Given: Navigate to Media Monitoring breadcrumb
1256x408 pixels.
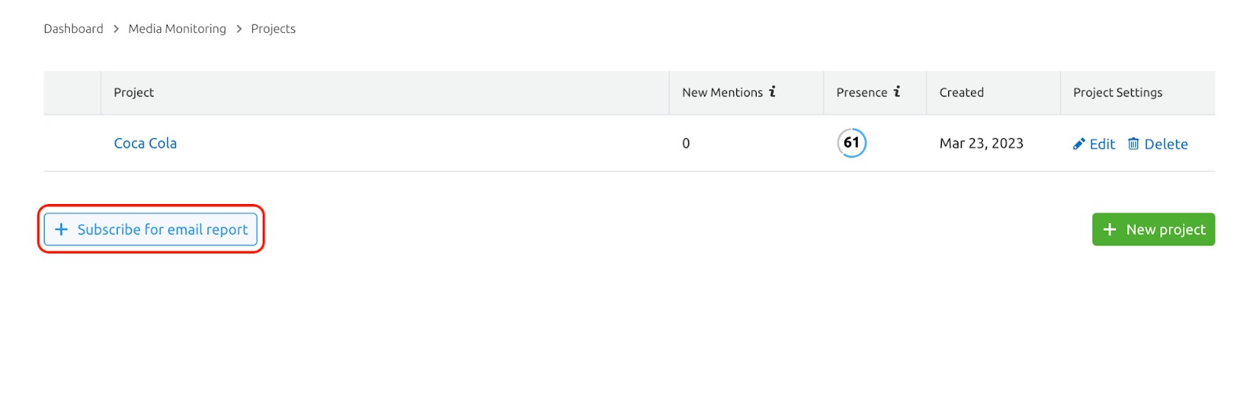Looking at the screenshot, I should 177,29.
